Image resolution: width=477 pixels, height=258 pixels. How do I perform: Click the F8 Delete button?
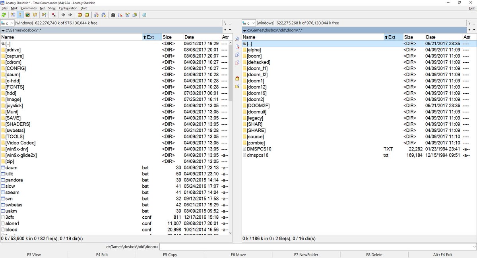374,254
